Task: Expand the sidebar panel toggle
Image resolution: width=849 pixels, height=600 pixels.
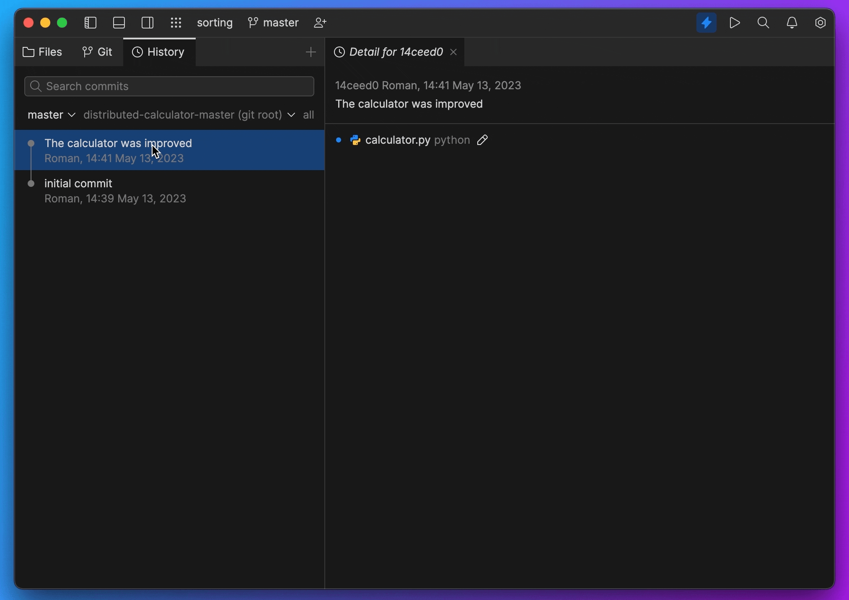Action: click(90, 23)
